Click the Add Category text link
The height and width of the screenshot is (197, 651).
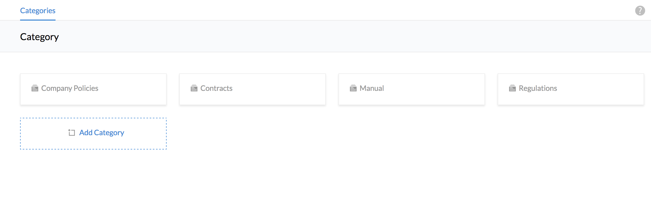coord(102,133)
